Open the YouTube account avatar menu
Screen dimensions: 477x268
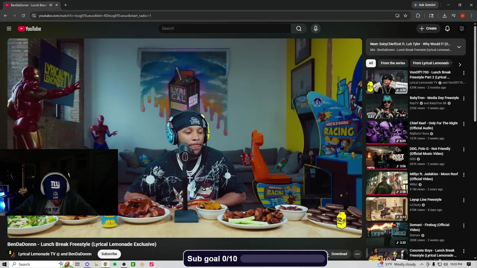[462, 29]
